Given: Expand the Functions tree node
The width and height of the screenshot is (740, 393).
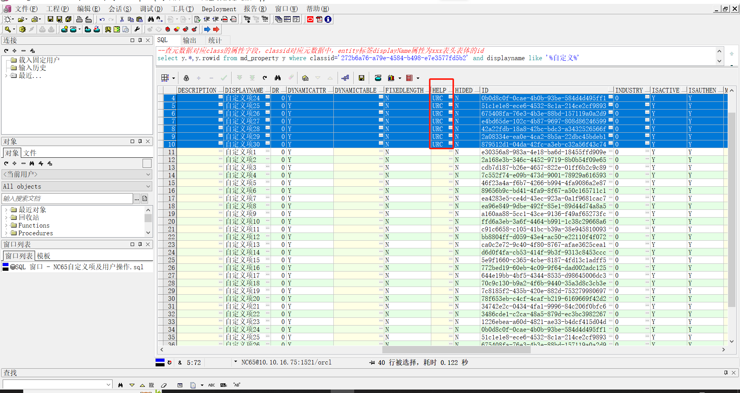Looking at the screenshot, I should (x=6, y=225).
